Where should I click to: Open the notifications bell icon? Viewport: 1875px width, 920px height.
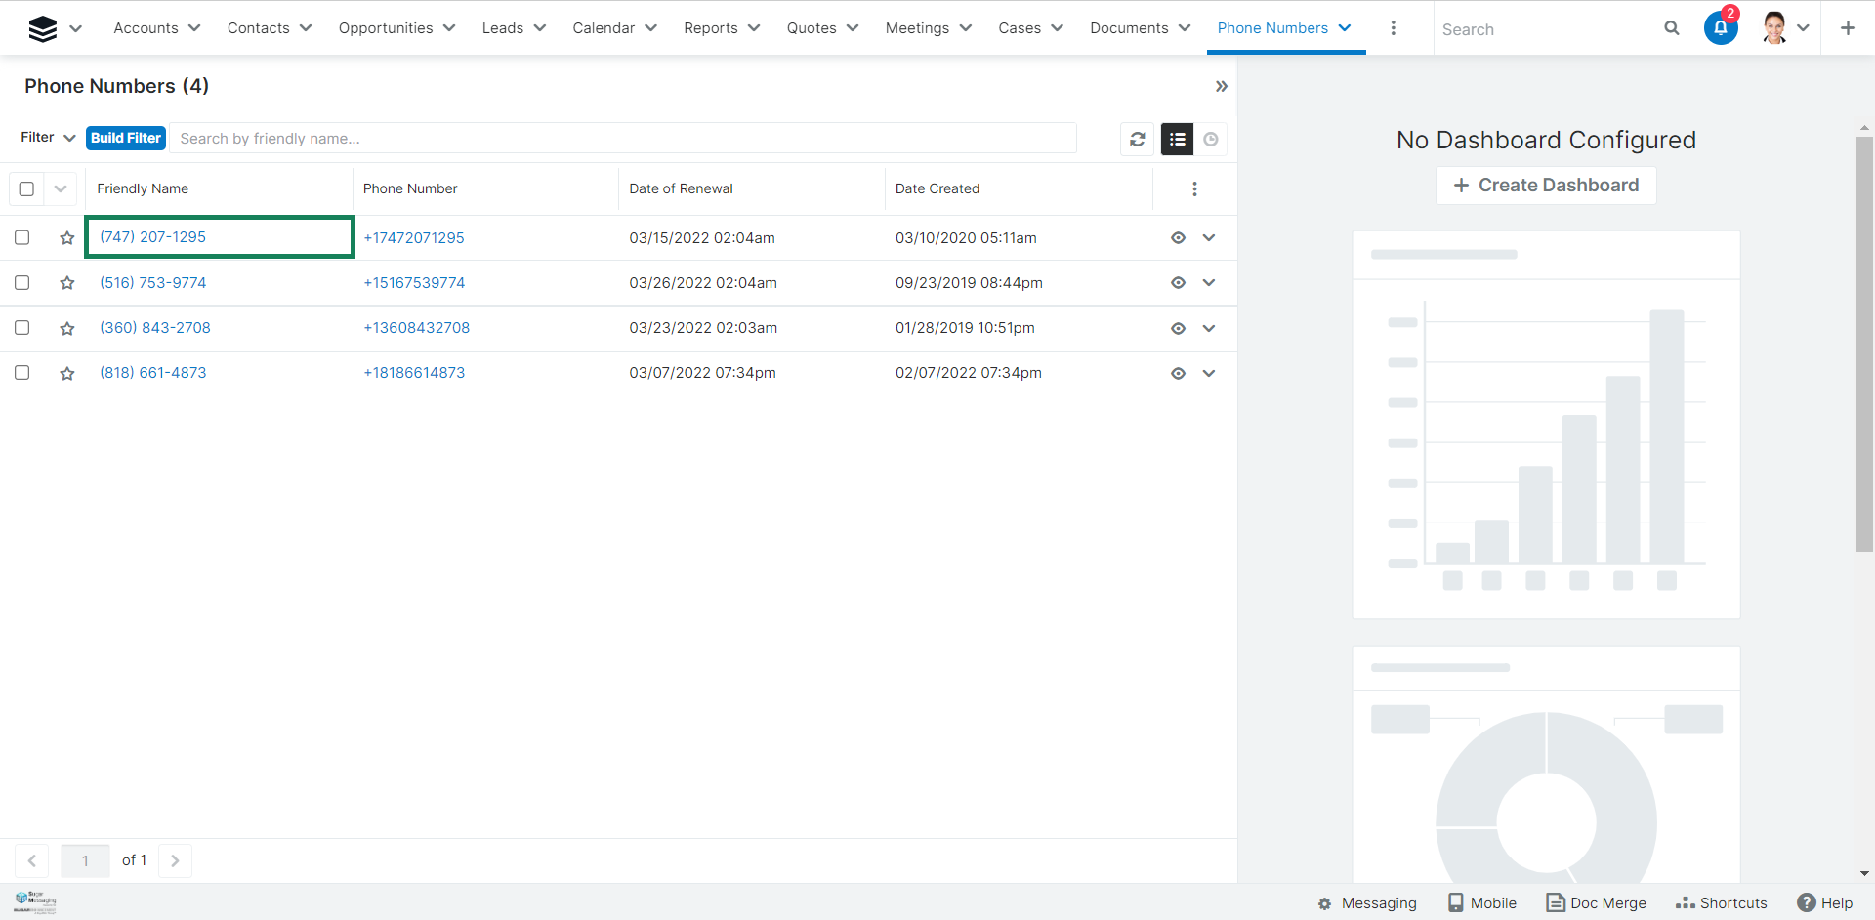[x=1720, y=28]
